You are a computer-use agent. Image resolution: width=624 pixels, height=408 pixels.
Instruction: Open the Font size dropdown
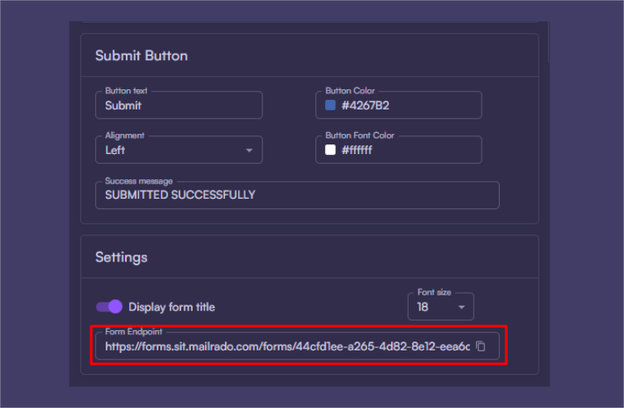coord(440,307)
